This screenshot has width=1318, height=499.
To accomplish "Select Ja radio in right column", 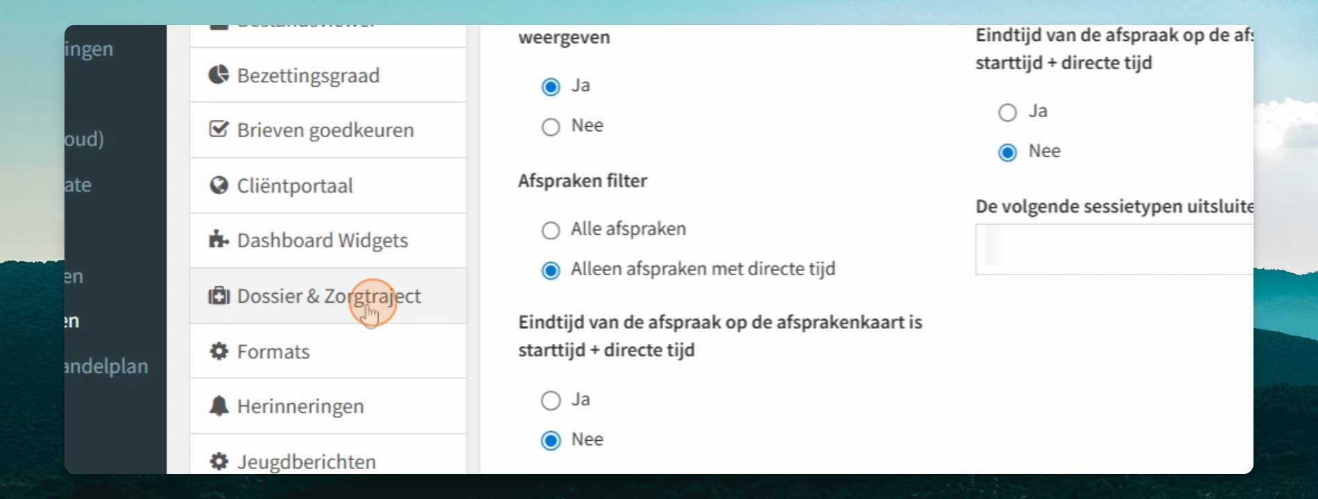I will click(x=1007, y=112).
